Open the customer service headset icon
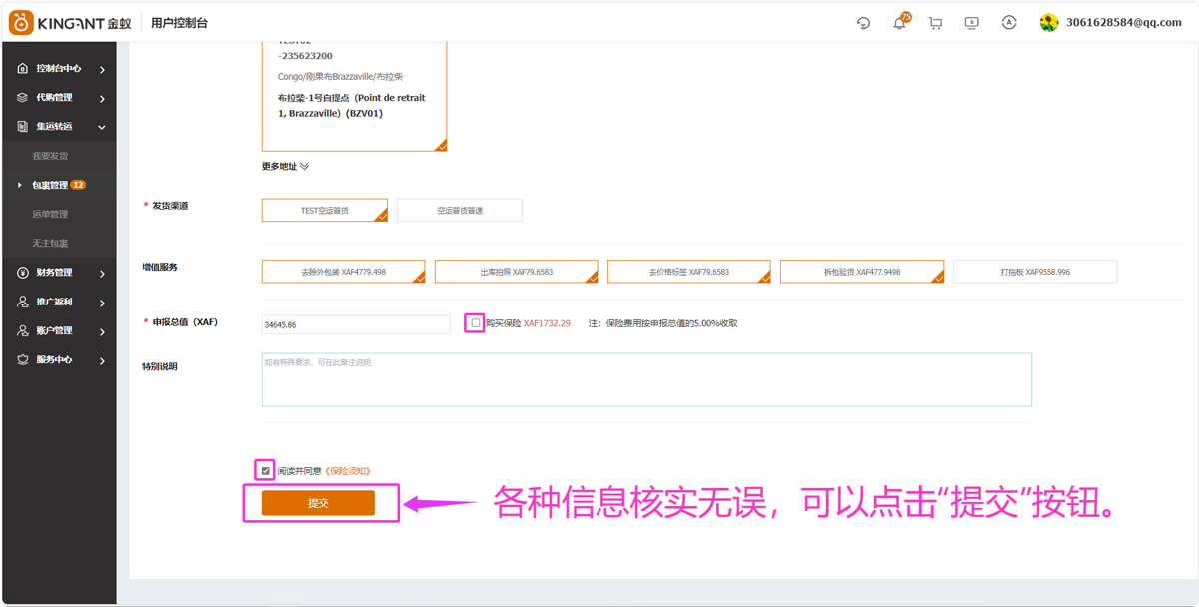The height and width of the screenshot is (607, 1199). (863, 22)
